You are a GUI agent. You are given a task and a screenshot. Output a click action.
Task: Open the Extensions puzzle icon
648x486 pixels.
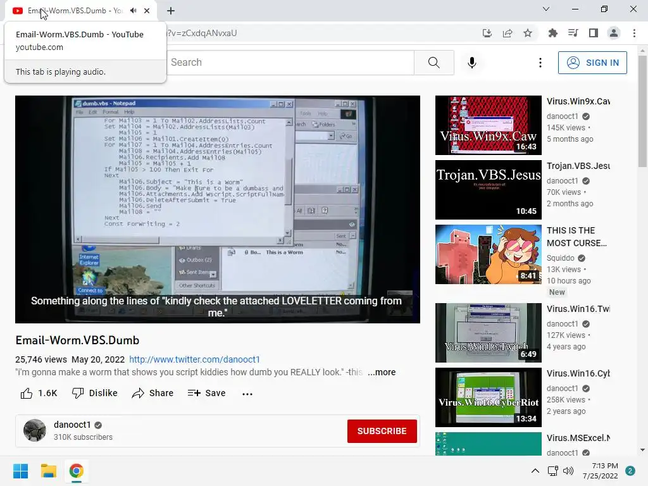point(552,33)
